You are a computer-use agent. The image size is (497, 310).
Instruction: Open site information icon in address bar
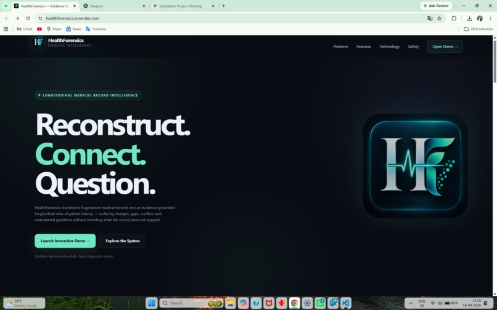tap(40, 18)
